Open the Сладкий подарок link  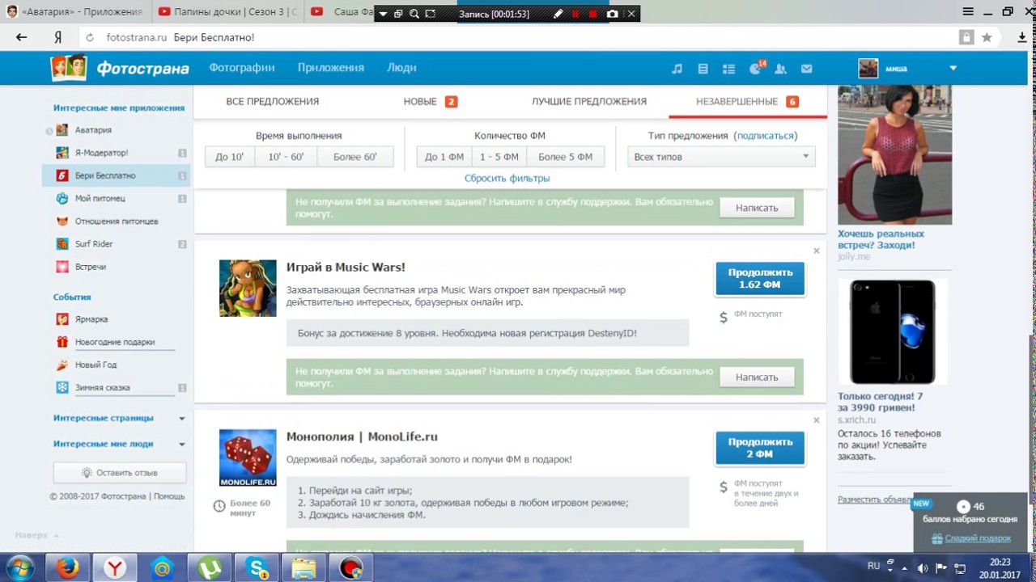978,538
